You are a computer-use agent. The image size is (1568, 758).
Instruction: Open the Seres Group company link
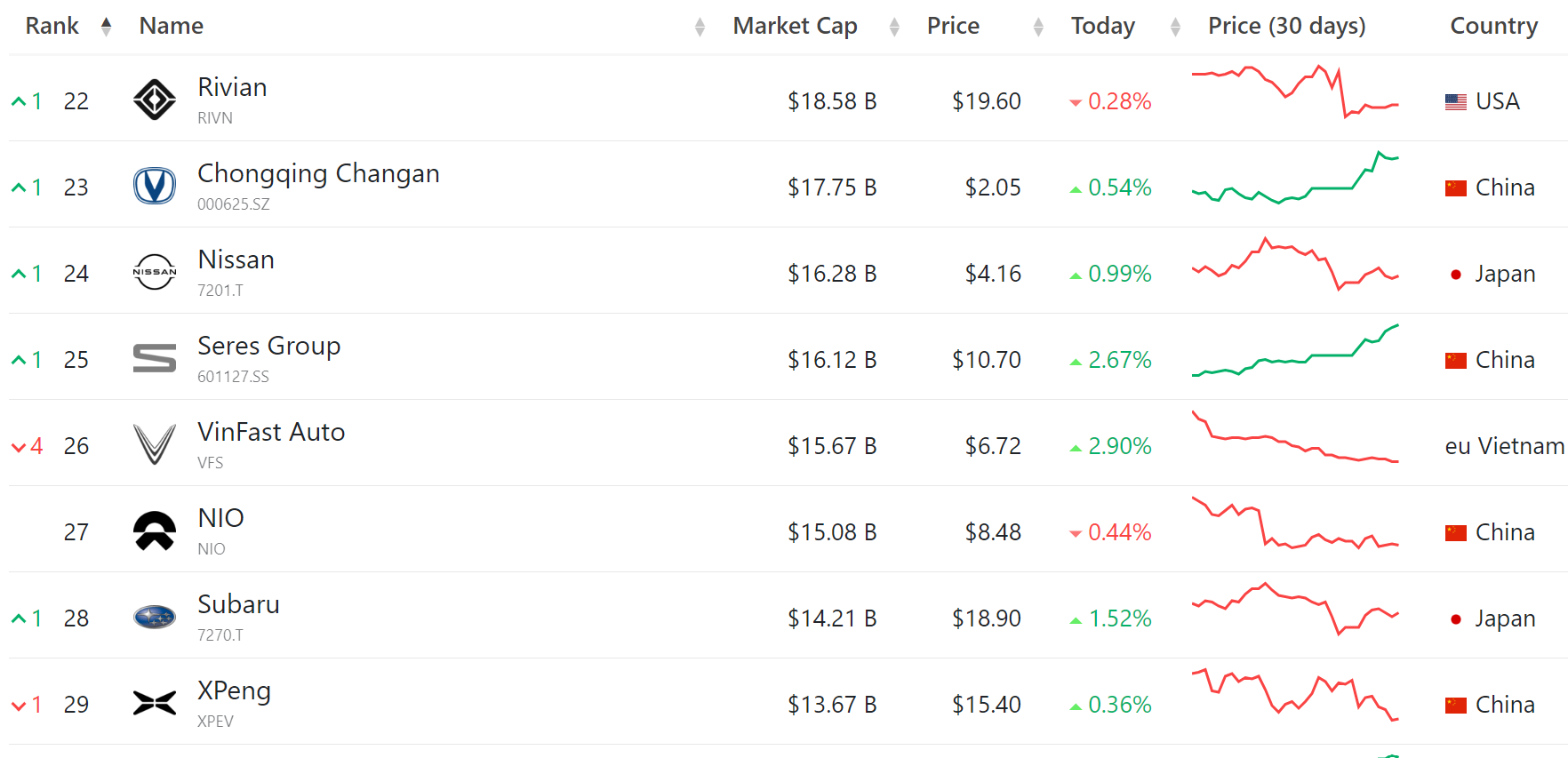[268, 346]
